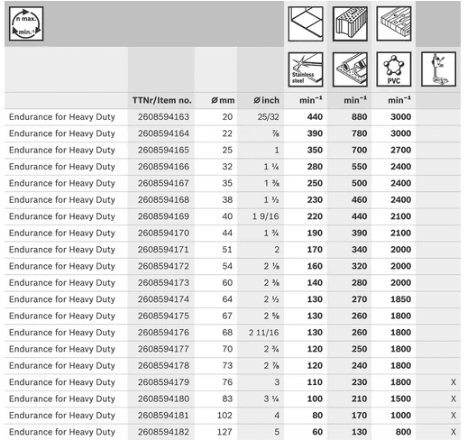Viewport: 467px width, 440px height.
Task: Select item number 2608594176
Action: (x=163, y=333)
